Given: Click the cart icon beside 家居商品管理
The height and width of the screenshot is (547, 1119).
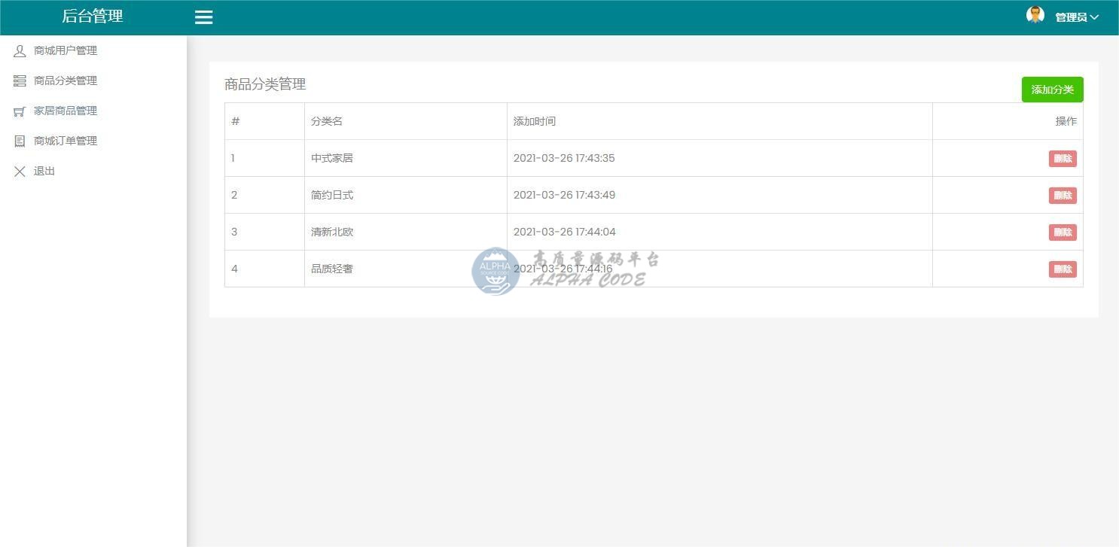Looking at the screenshot, I should [x=20, y=111].
